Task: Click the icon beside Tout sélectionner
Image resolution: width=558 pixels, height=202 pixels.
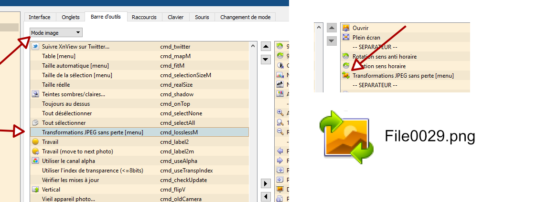Action: pyautogui.click(x=35, y=122)
